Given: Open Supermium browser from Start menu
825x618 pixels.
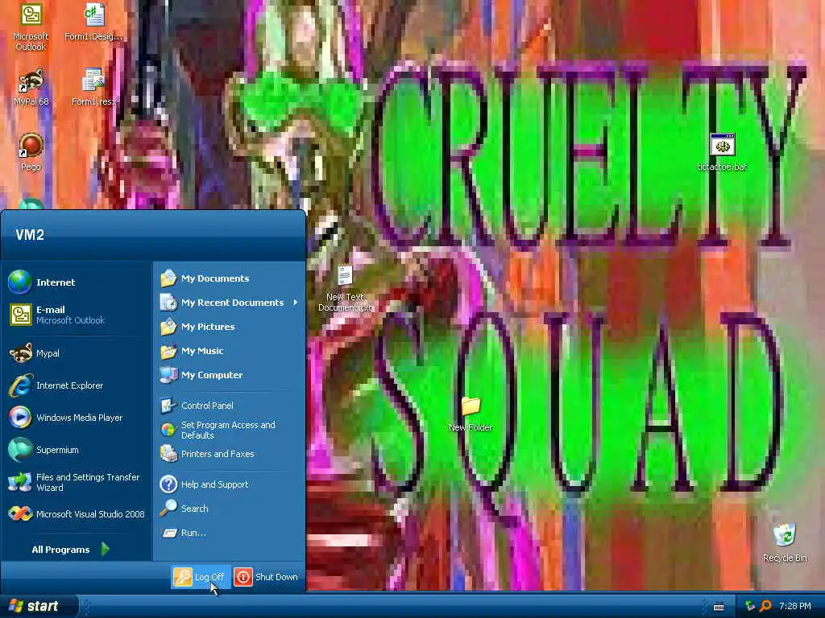Looking at the screenshot, I should point(77,450).
